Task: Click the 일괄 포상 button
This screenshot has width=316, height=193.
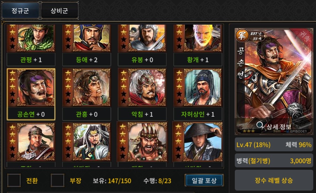Action: pyautogui.click(x=204, y=181)
